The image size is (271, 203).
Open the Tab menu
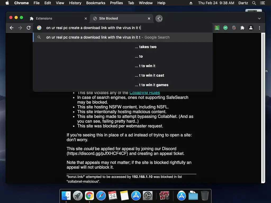(131, 3)
